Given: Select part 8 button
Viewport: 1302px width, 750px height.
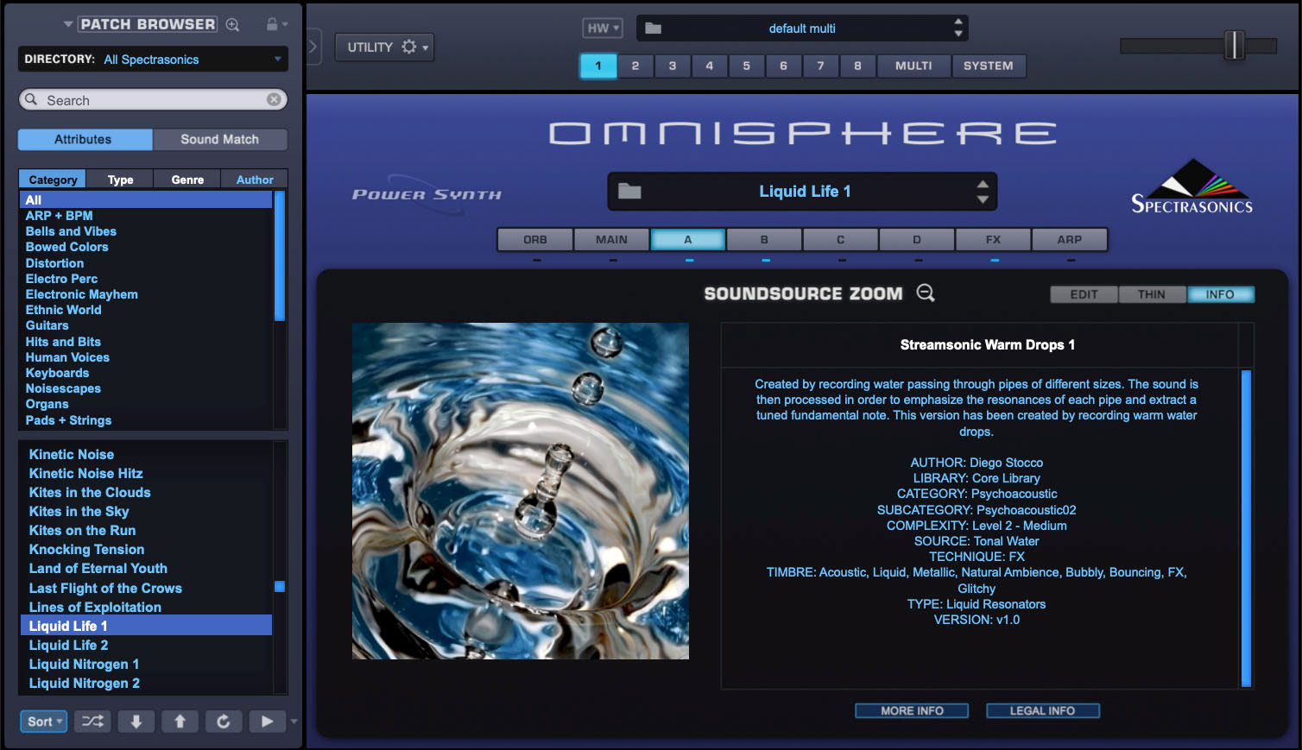Looking at the screenshot, I should point(857,66).
